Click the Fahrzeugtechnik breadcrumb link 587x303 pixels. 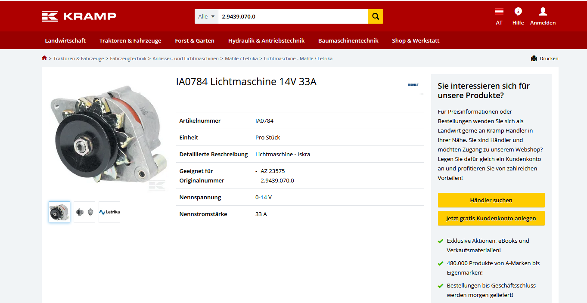[128, 59]
